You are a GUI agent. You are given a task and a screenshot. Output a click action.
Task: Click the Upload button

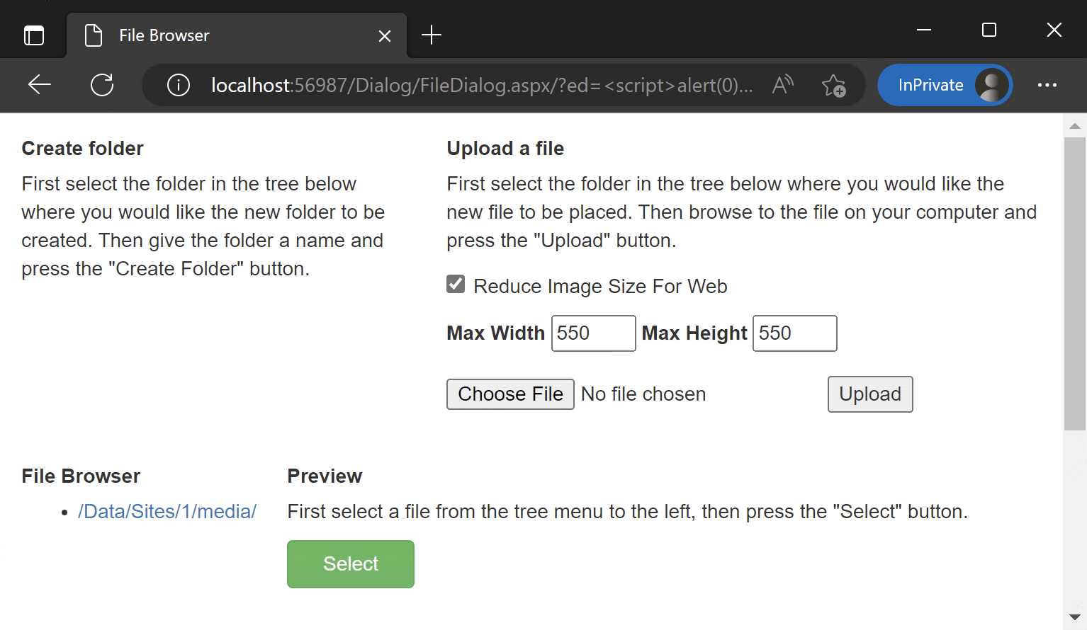click(x=869, y=394)
